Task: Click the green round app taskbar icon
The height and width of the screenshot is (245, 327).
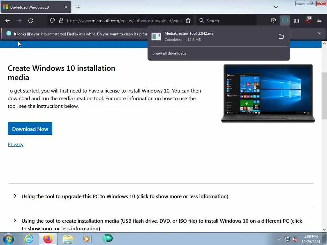Action: (108, 238)
